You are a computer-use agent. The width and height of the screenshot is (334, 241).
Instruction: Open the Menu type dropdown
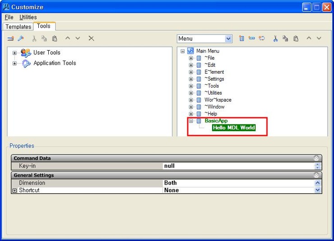(228, 39)
